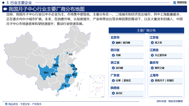Click the Beijing star marker on the map
This screenshot has height=106, width=189.
coord(67,53)
